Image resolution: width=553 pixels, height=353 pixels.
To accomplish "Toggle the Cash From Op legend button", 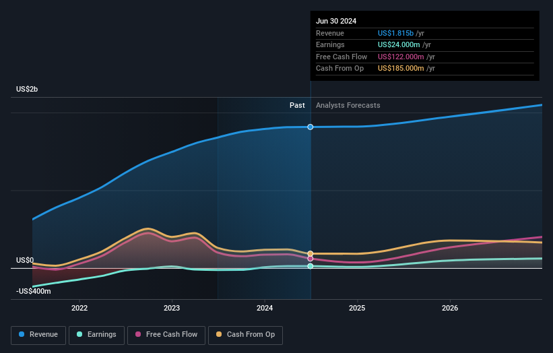I will pyautogui.click(x=245, y=335).
